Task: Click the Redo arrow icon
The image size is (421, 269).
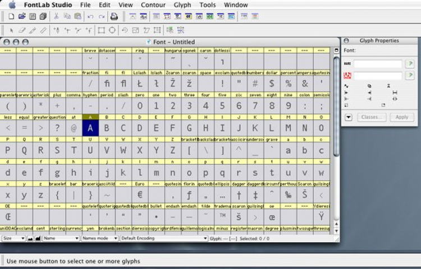Action: pyautogui.click(x=101, y=17)
